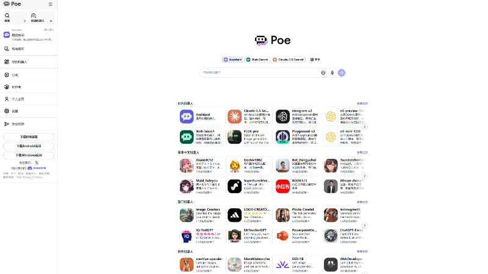
Task: Open the ChatGPT-Essay bot card
Action: point(343,236)
